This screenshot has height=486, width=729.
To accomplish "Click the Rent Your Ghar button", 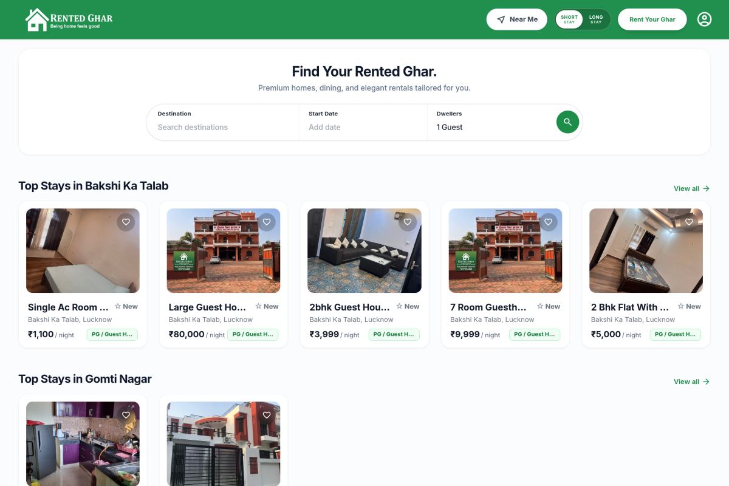I will (652, 19).
